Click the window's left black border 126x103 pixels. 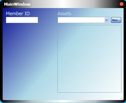point(1,54)
